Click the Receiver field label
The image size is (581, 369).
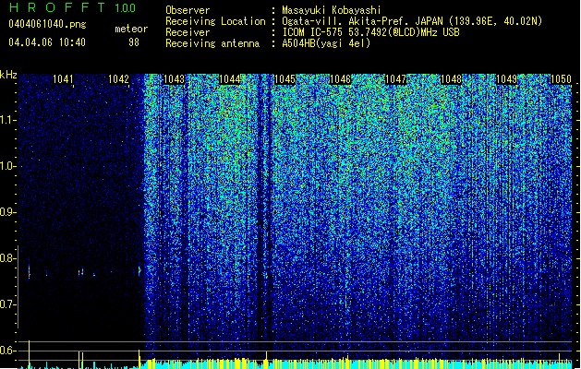click(188, 32)
